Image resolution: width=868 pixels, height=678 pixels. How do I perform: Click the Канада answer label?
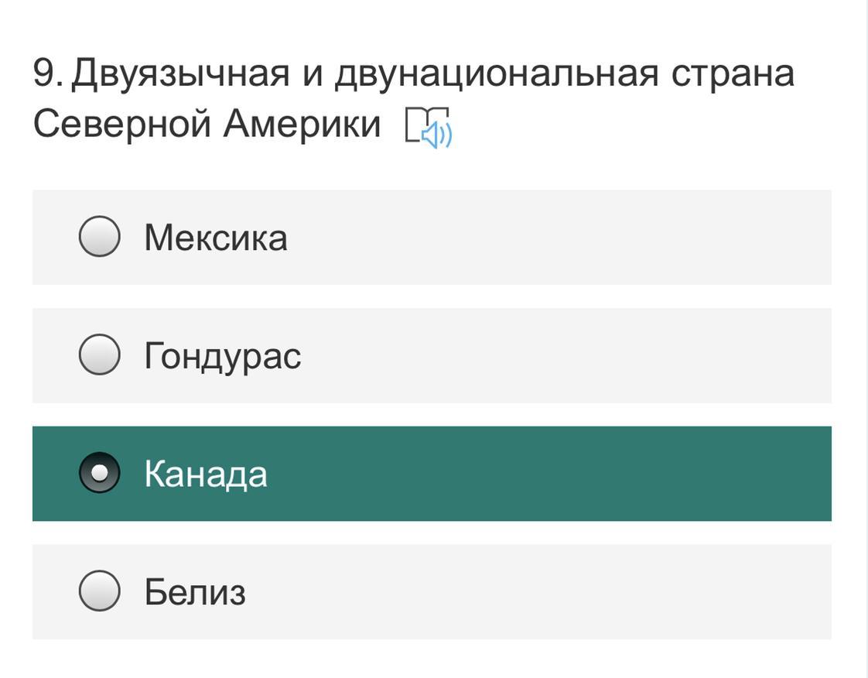pos(206,474)
